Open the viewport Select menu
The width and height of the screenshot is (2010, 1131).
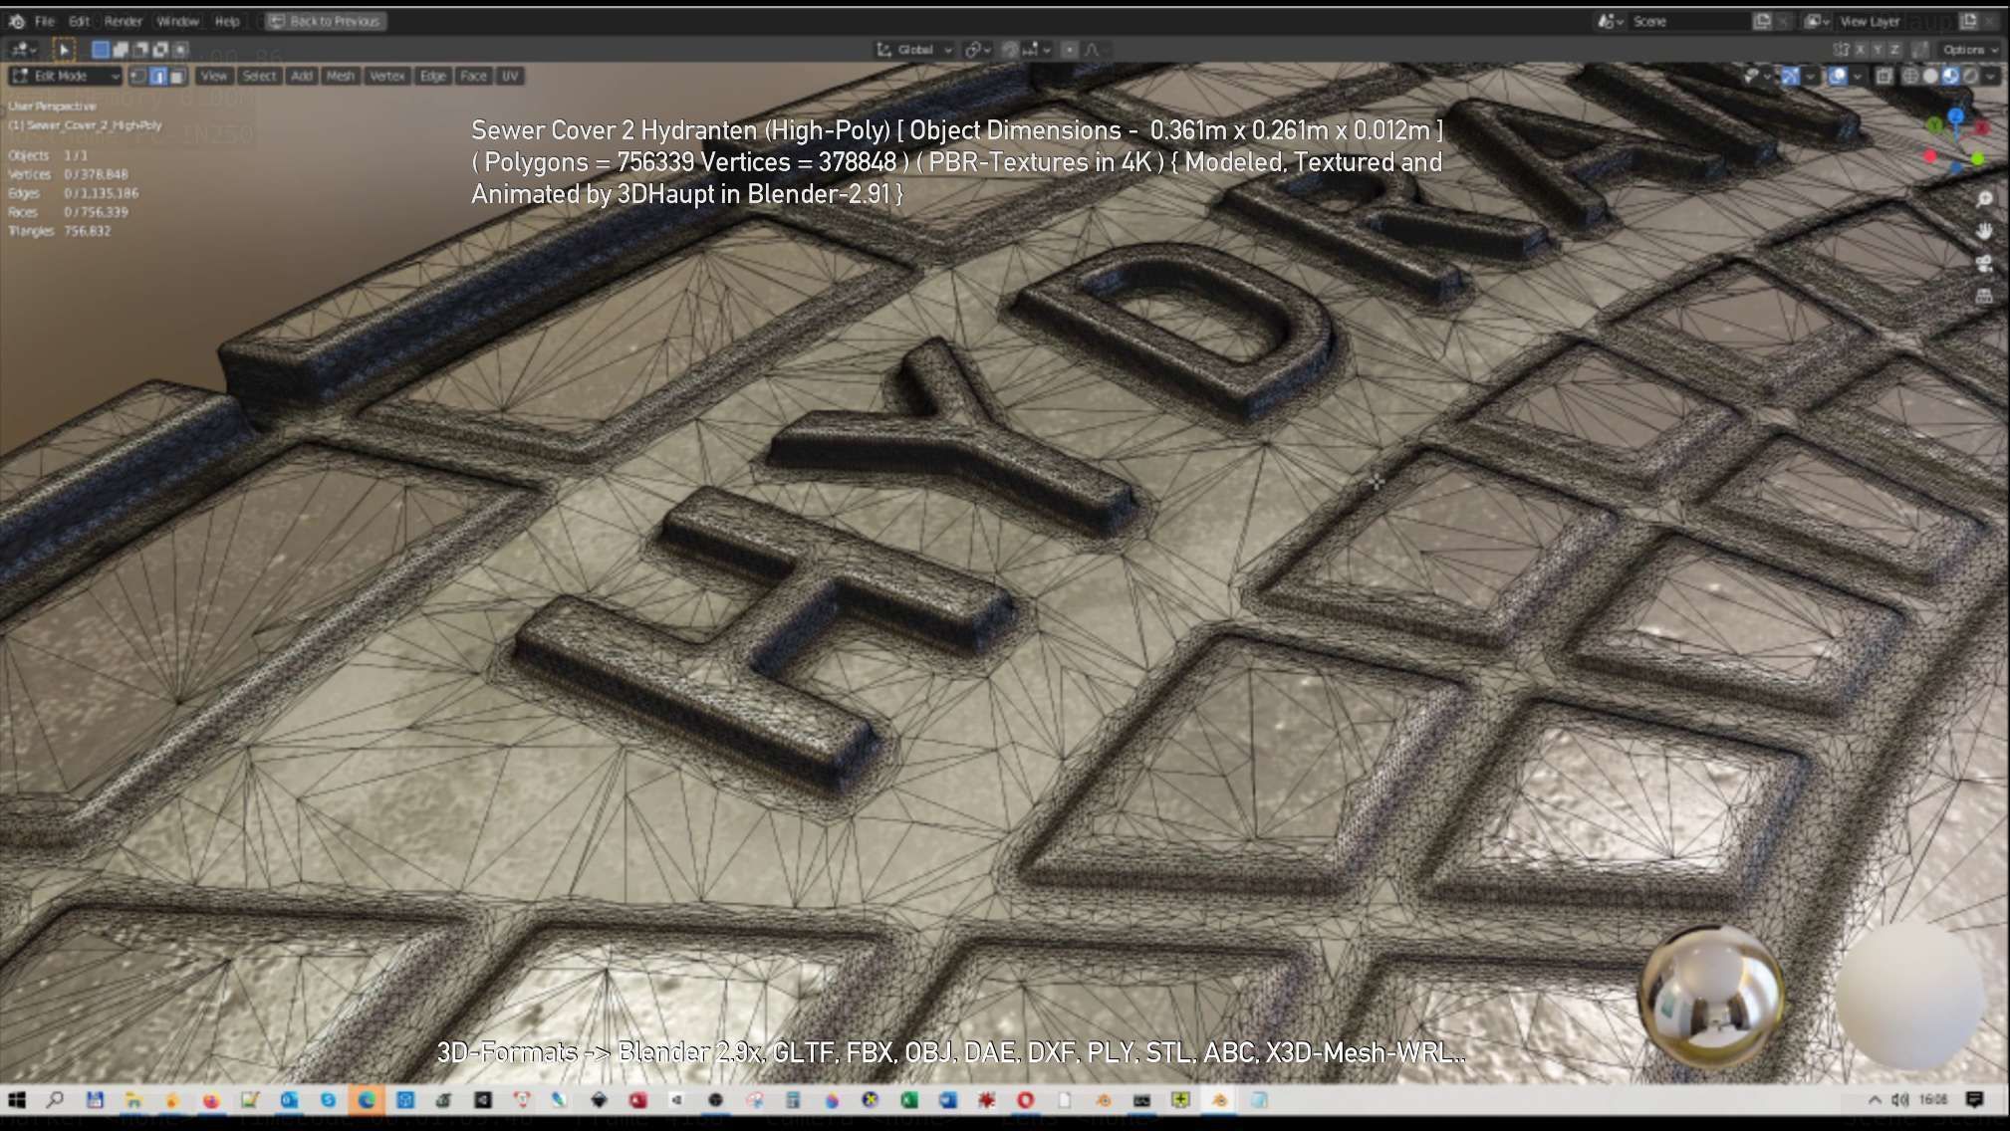(259, 76)
